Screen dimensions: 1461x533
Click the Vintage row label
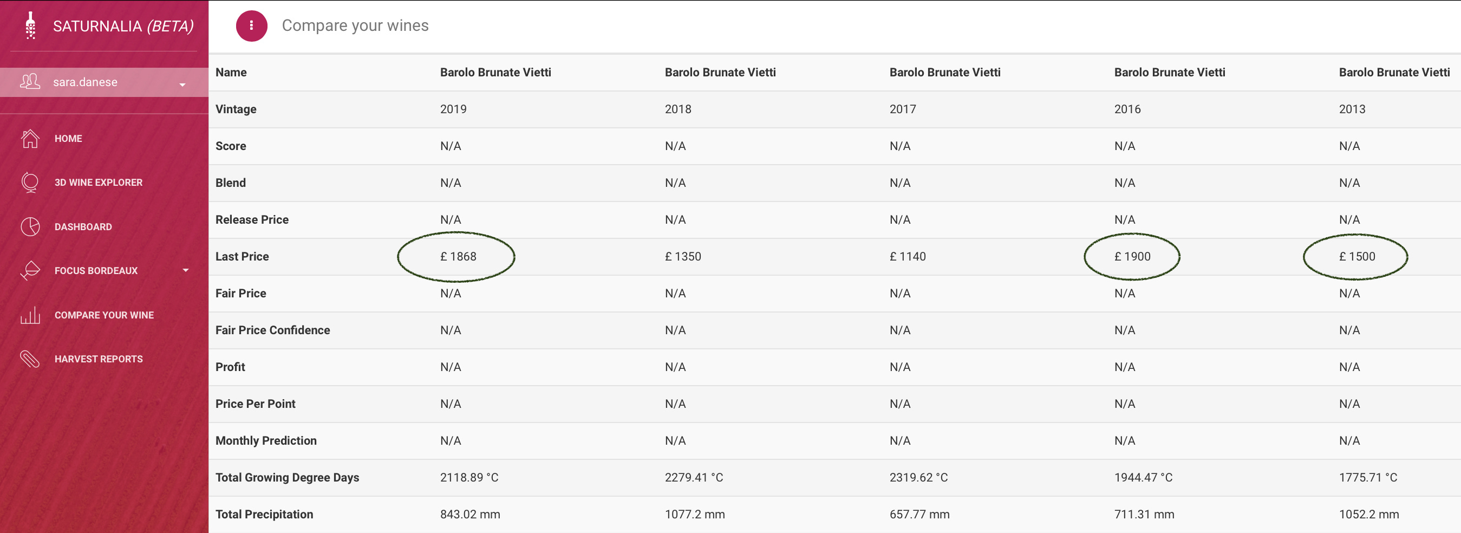click(x=236, y=109)
